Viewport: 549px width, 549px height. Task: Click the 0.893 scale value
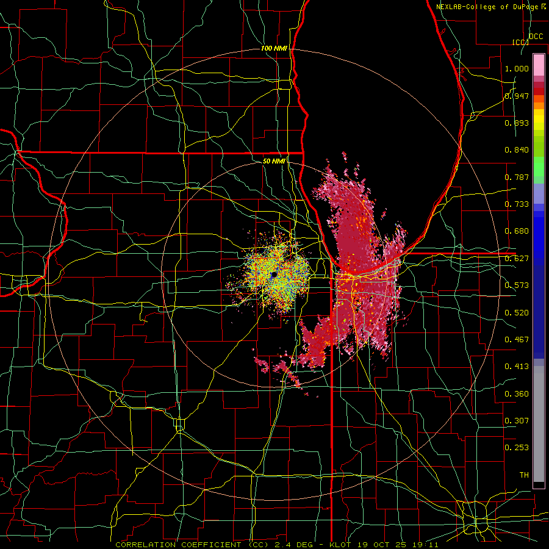pos(517,123)
